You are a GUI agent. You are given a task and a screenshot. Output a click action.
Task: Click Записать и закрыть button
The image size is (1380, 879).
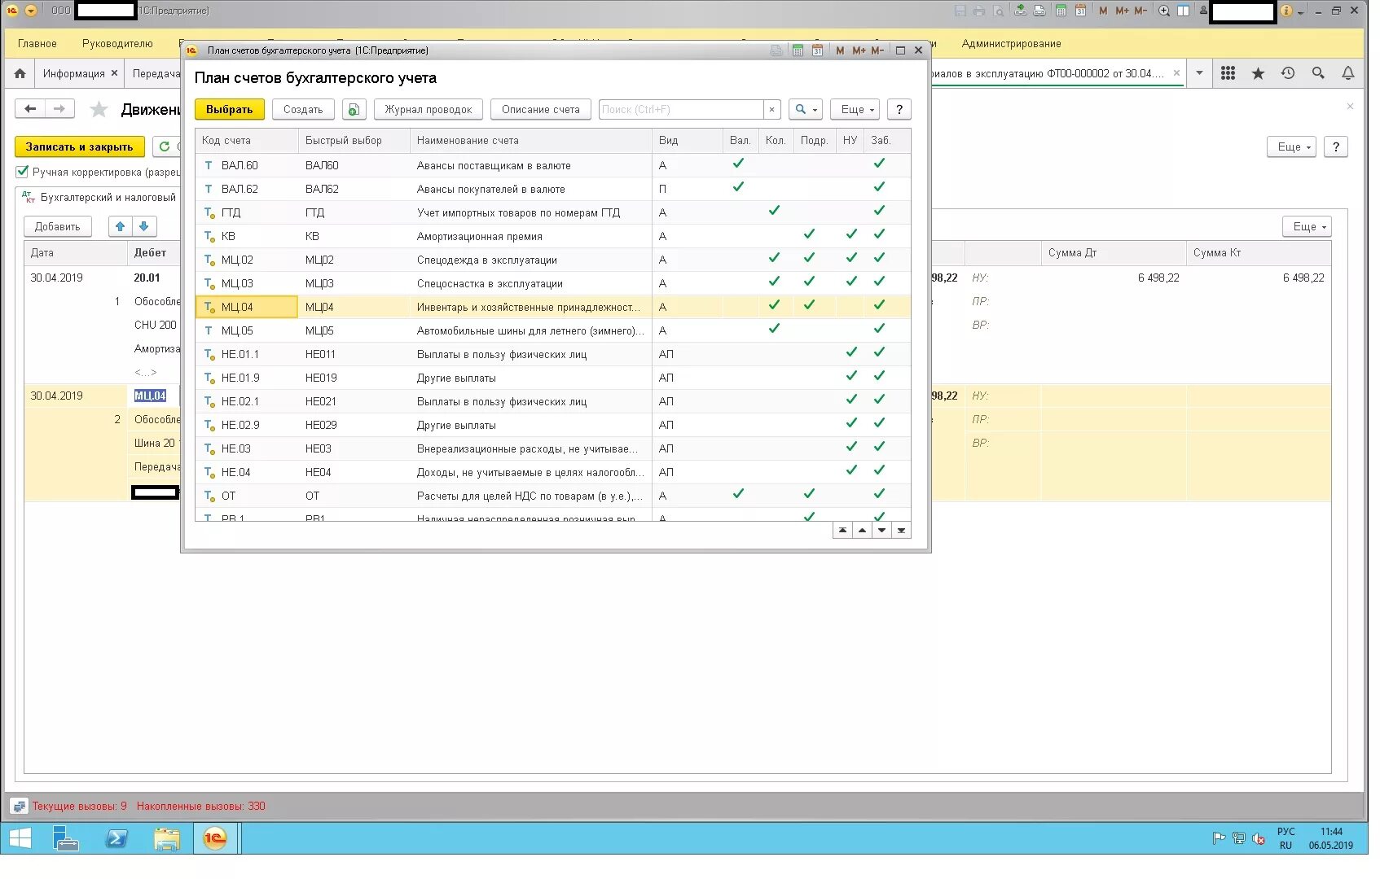click(79, 146)
